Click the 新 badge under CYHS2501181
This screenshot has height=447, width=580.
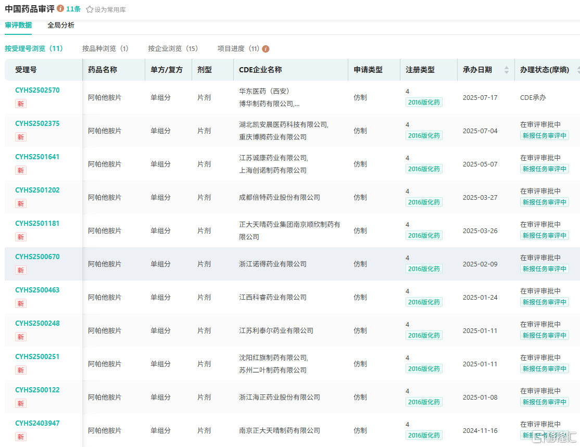coord(21,237)
